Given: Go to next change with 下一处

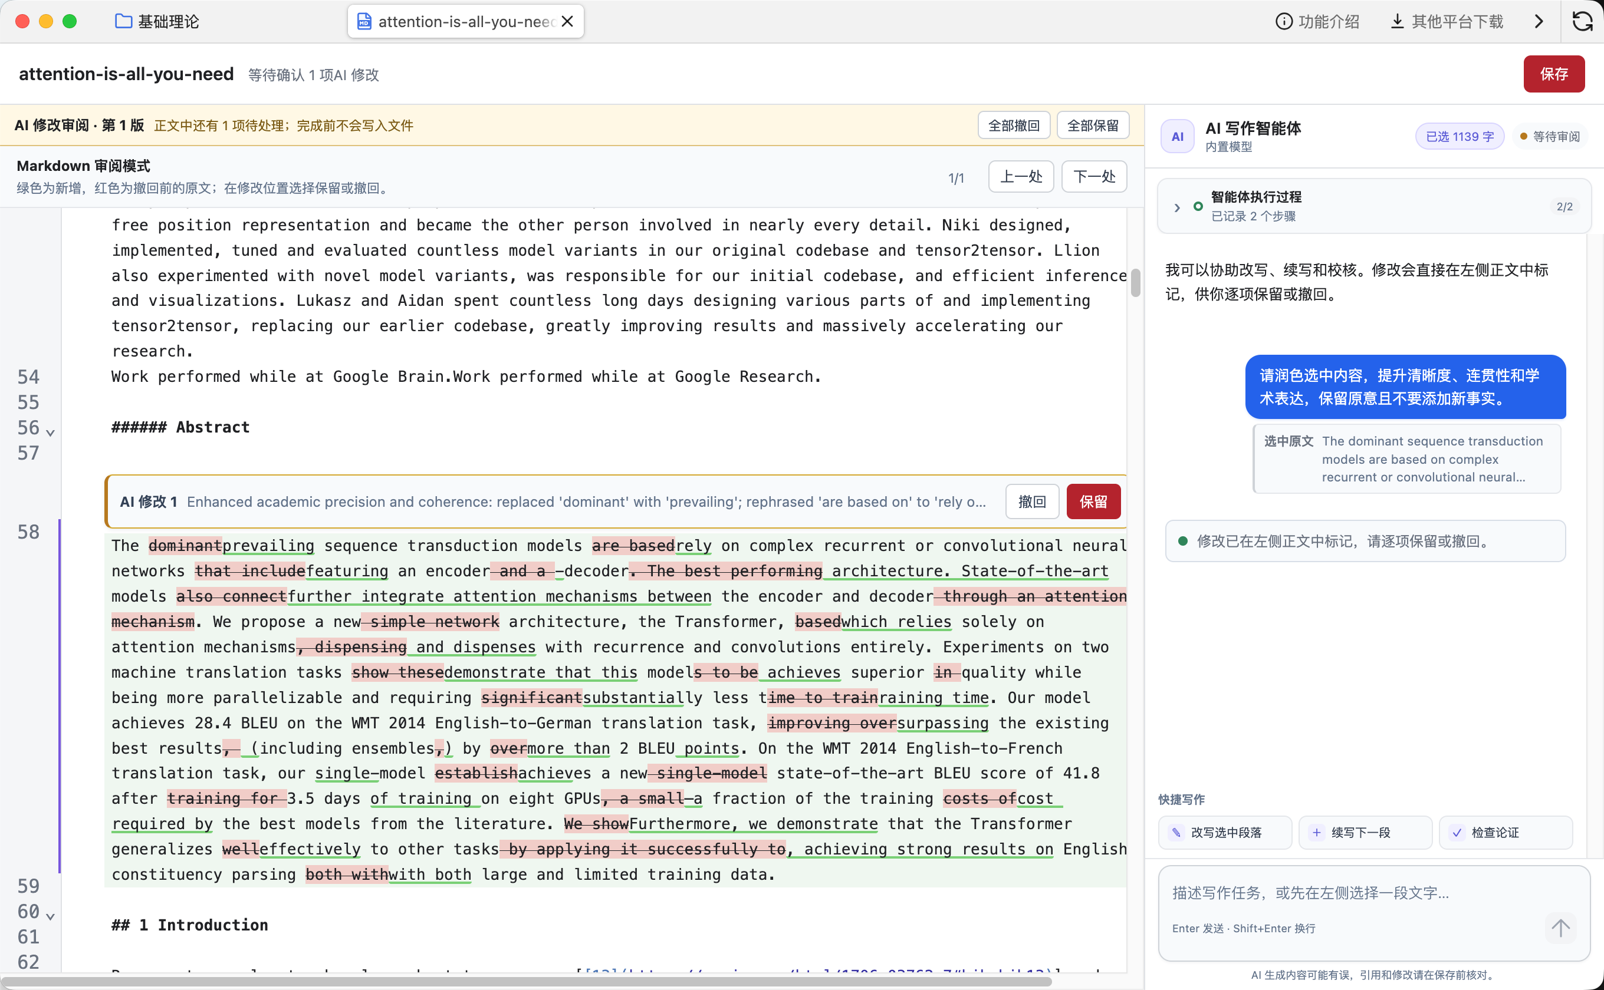Looking at the screenshot, I should [x=1093, y=176].
